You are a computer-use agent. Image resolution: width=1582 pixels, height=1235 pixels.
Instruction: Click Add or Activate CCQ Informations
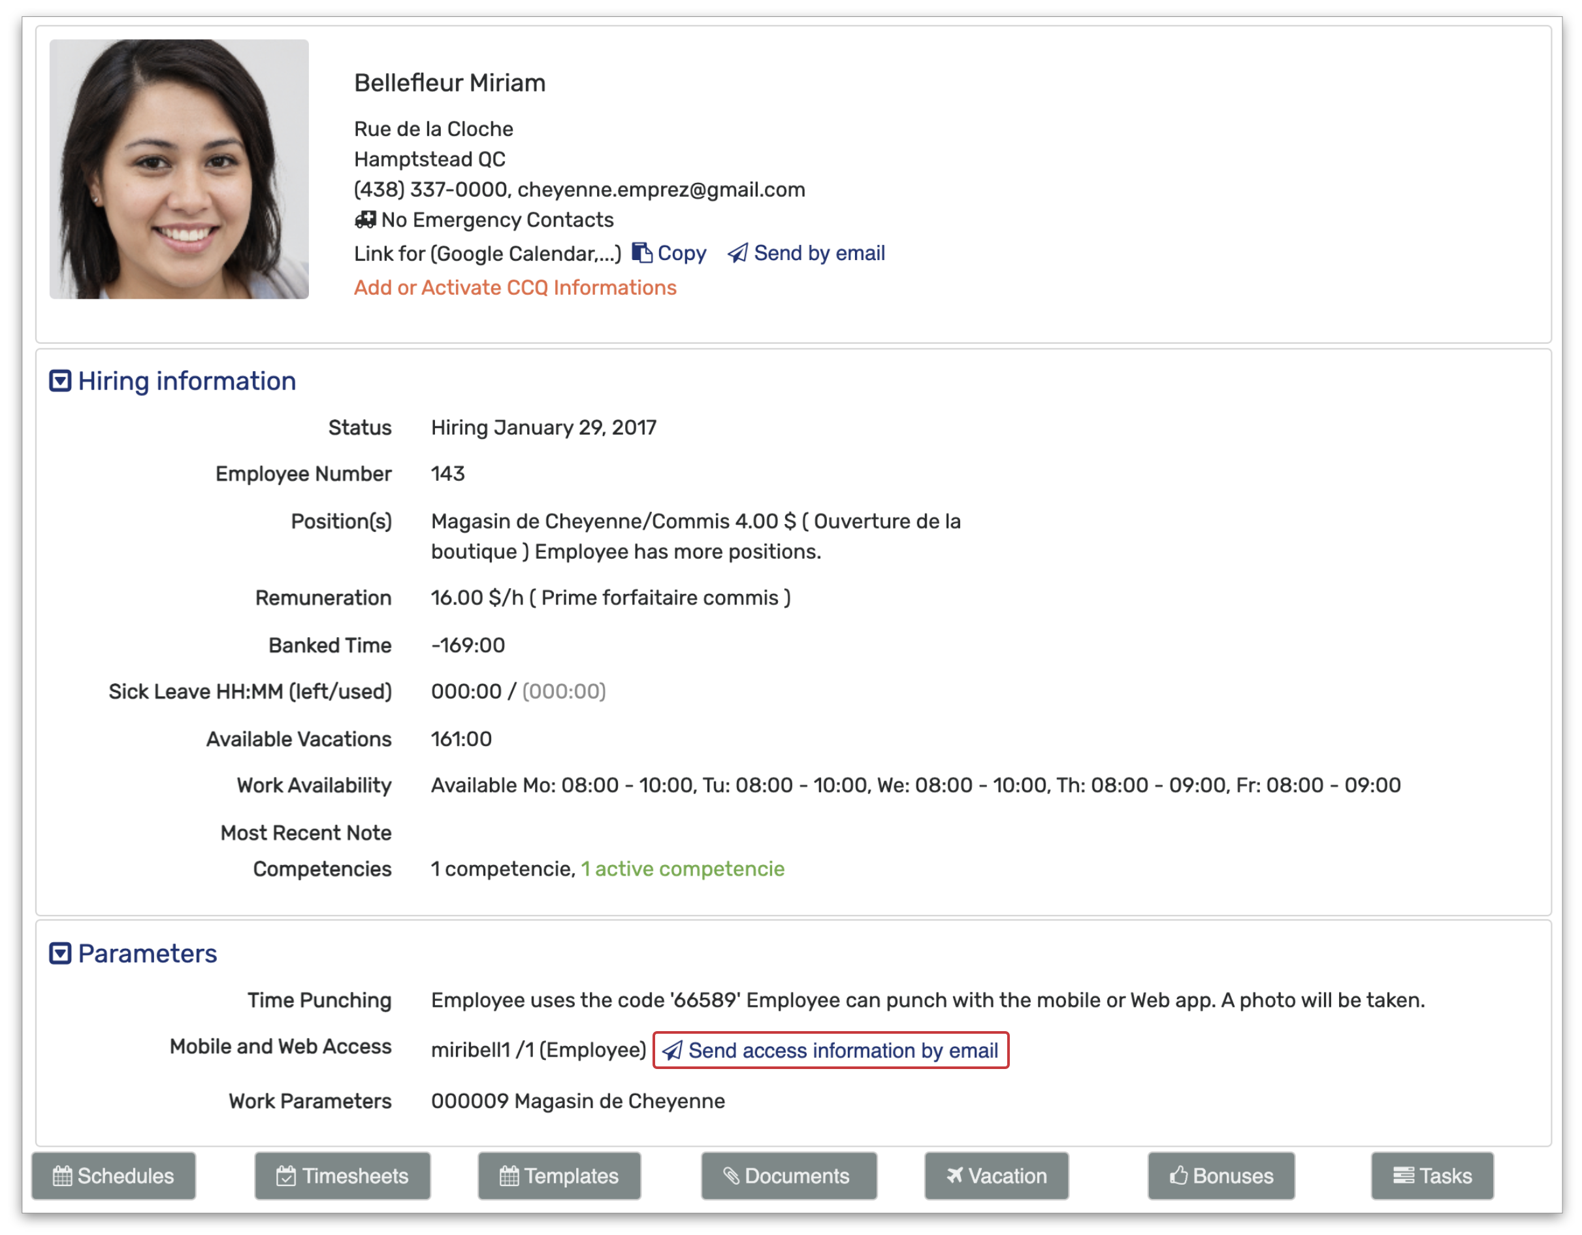click(515, 288)
